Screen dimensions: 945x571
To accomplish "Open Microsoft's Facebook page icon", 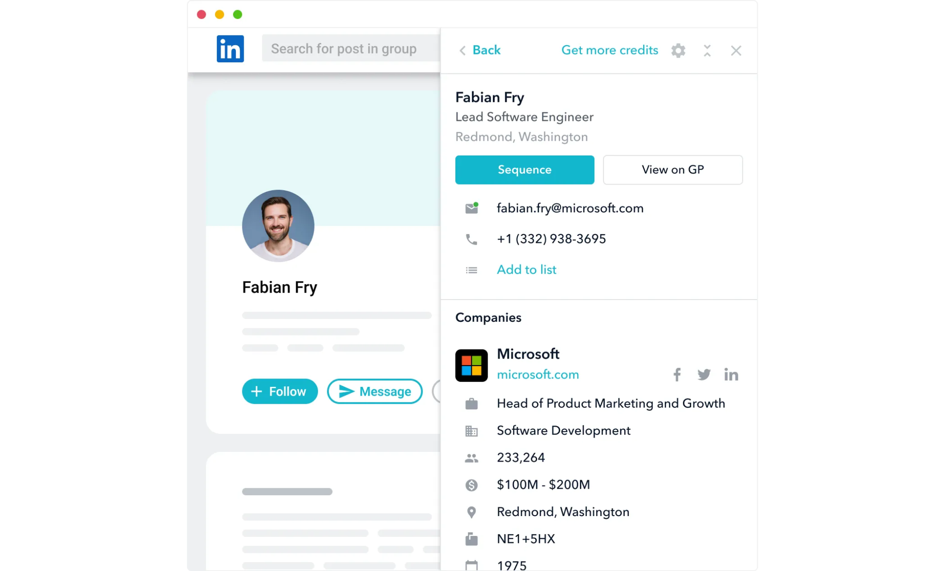I will tap(677, 374).
